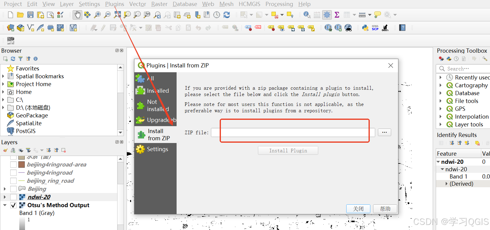
Task: Open the Processing menu
Action: (x=279, y=4)
